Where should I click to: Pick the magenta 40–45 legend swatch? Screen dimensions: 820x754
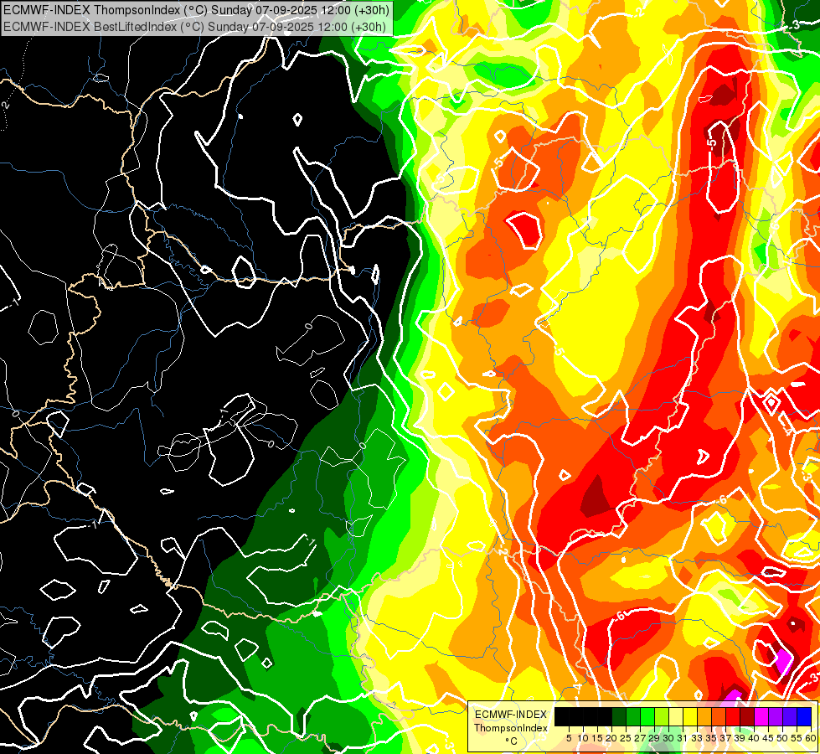[761, 716]
